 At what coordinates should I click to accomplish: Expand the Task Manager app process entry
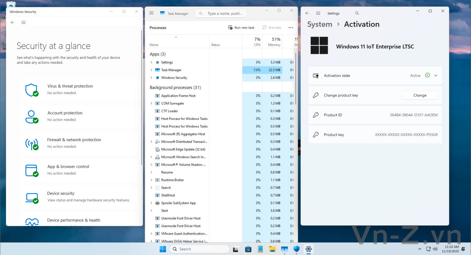point(151,70)
